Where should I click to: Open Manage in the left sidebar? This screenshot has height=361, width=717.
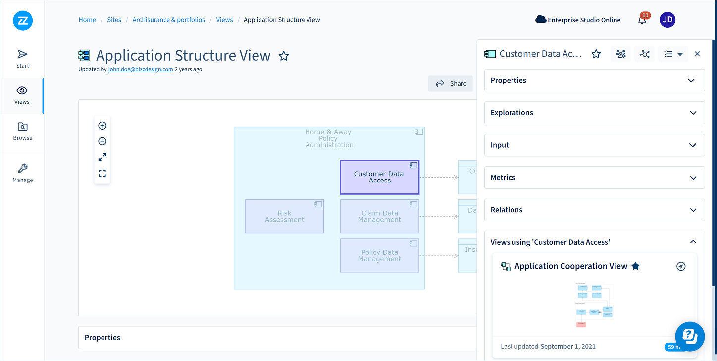click(x=22, y=174)
